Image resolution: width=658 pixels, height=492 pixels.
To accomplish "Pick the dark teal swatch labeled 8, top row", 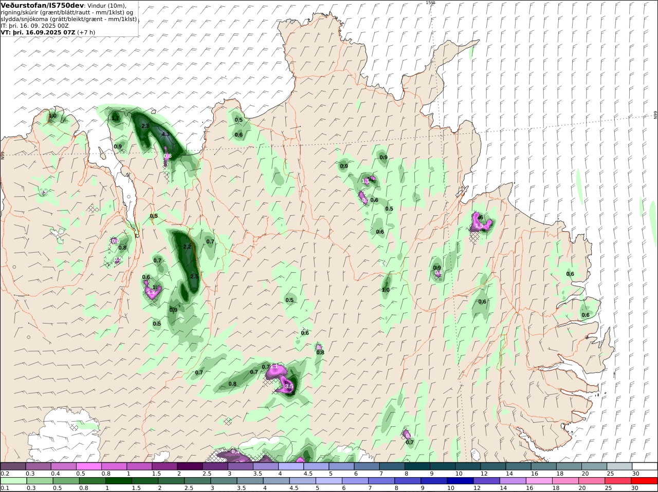I will coord(416,466).
